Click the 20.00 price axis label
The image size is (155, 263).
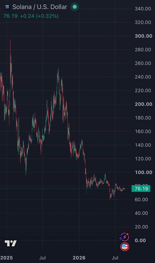[x=141, y=227]
